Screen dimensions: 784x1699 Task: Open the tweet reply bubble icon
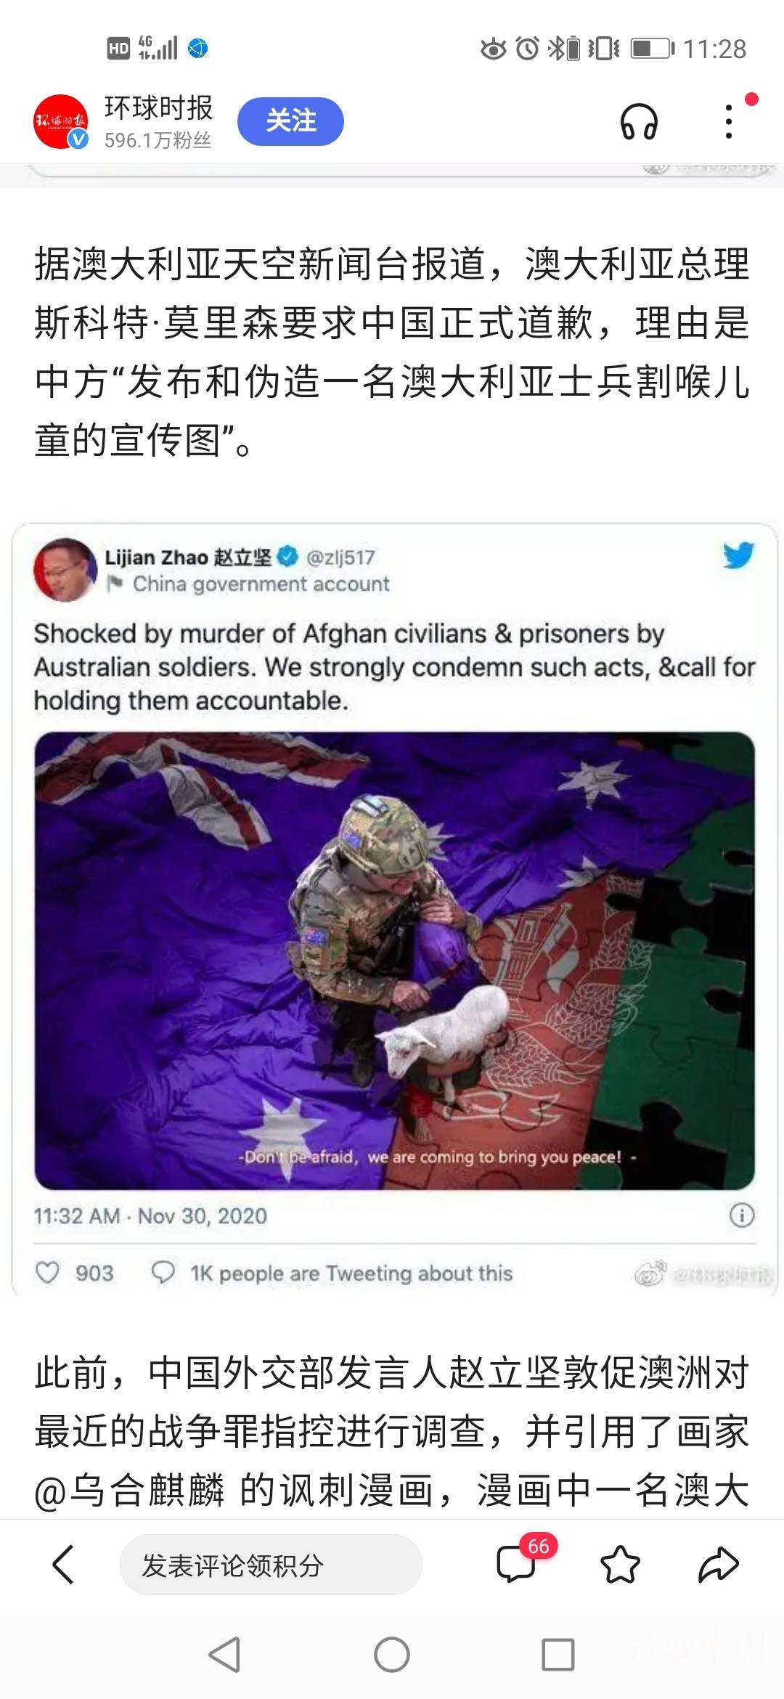pos(163,1272)
